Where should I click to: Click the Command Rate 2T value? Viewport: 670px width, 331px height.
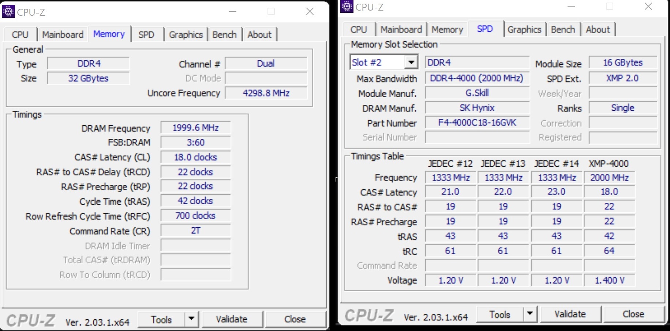pos(196,231)
